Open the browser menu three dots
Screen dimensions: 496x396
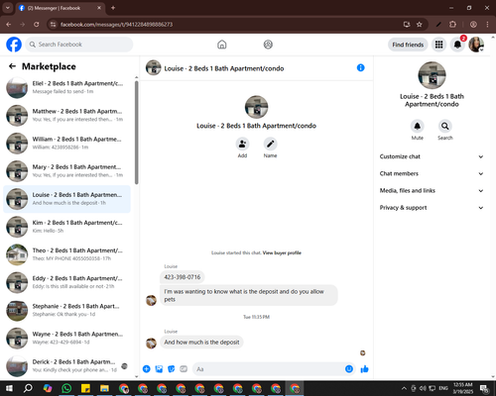tap(487, 25)
